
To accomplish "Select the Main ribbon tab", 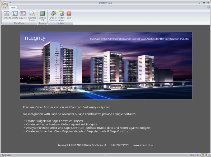I will (13, 8).
